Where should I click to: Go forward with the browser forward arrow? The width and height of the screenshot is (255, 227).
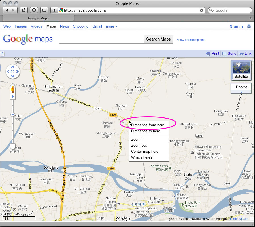click(x=14, y=10)
